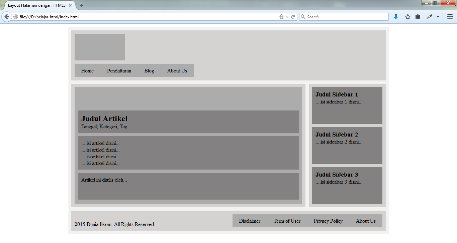Click the Judul Artikel heading
Viewport: 457px width, 243px height.
[x=104, y=118]
